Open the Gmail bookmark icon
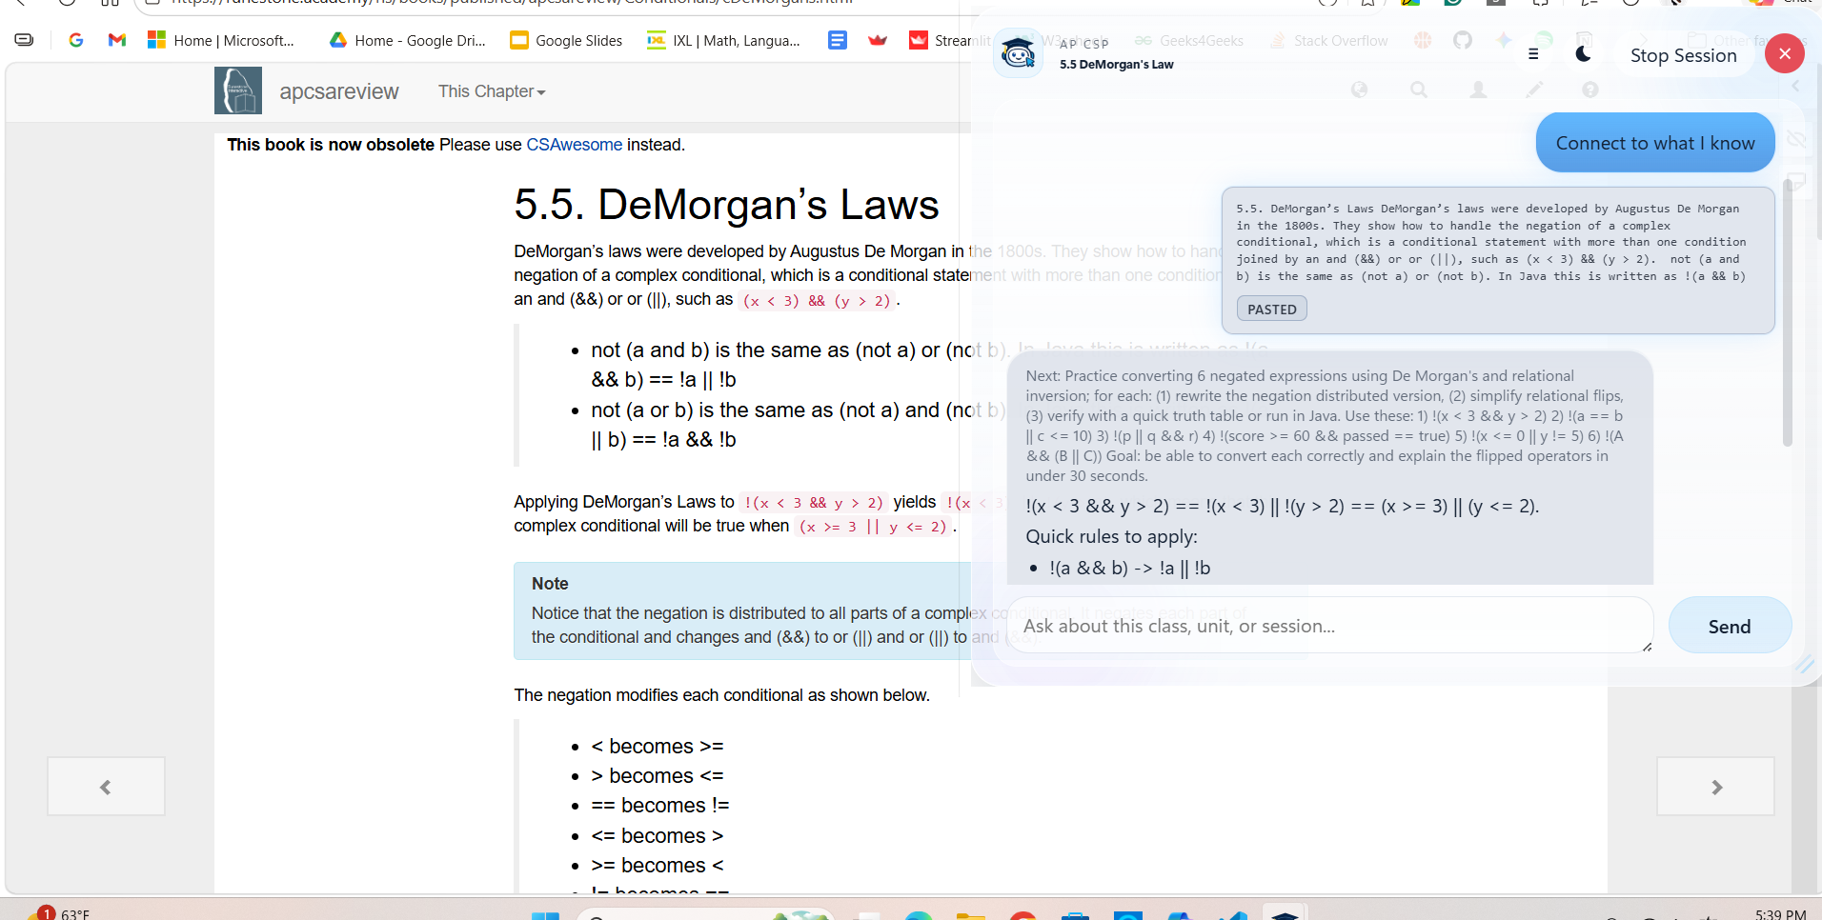The width and height of the screenshot is (1822, 920). [x=117, y=40]
